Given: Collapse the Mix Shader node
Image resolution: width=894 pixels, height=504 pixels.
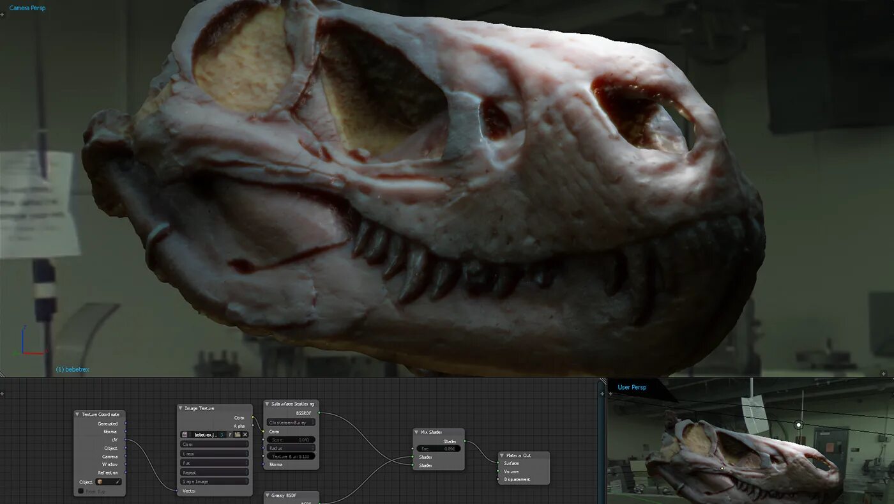Looking at the screenshot, I should pyautogui.click(x=416, y=432).
